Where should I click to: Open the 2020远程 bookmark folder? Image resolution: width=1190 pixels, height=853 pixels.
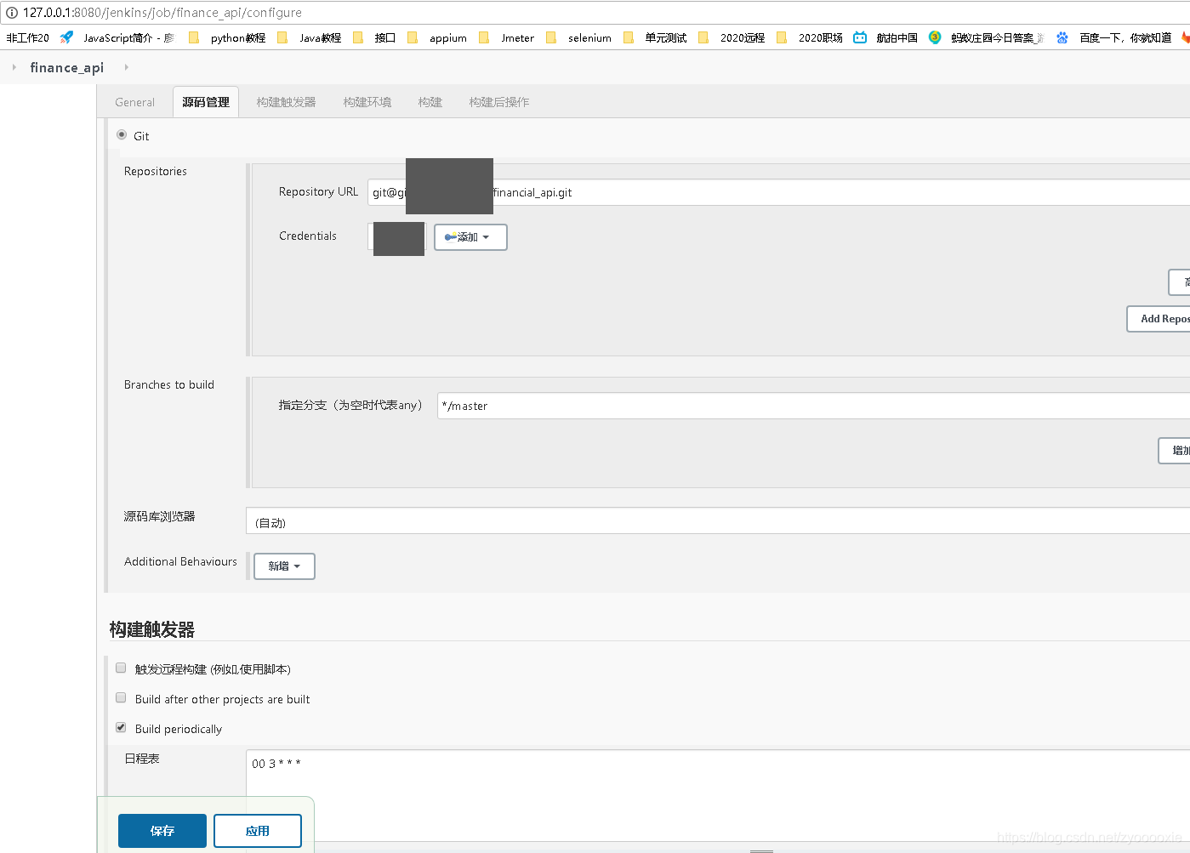tap(732, 37)
